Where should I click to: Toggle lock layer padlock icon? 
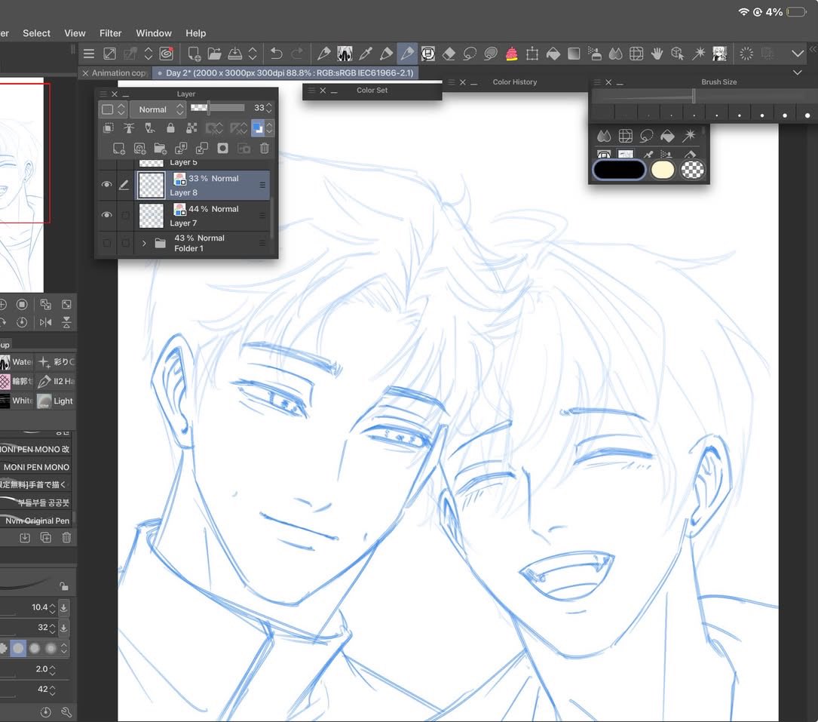point(170,128)
